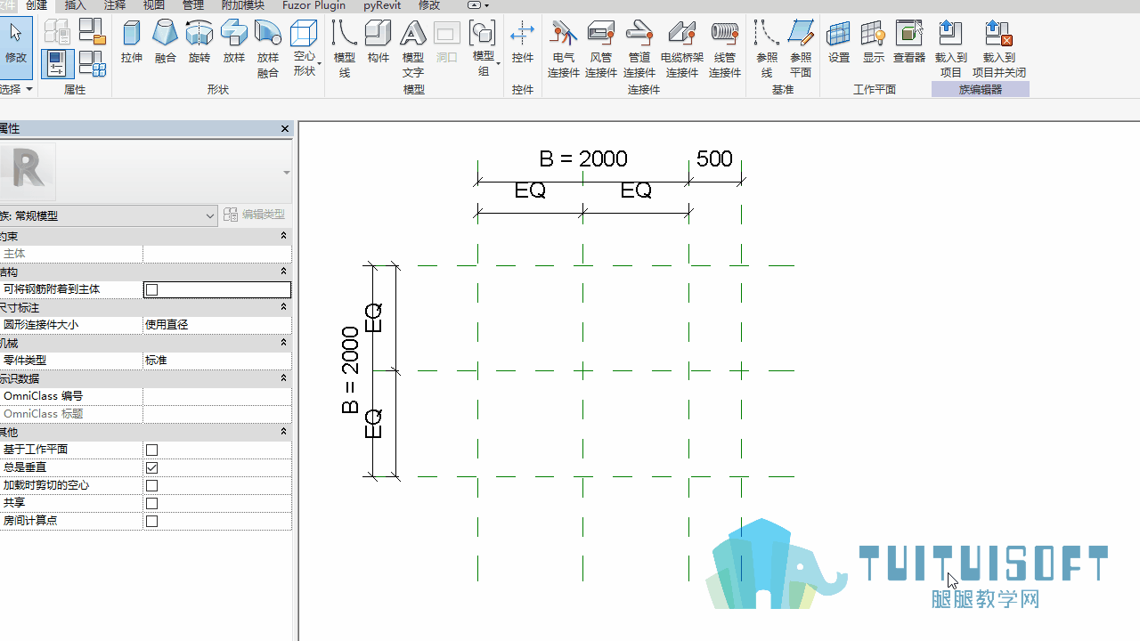Screen dimensions: 1140x641
Task: Select the Blend (融合) tool
Action: tap(165, 43)
